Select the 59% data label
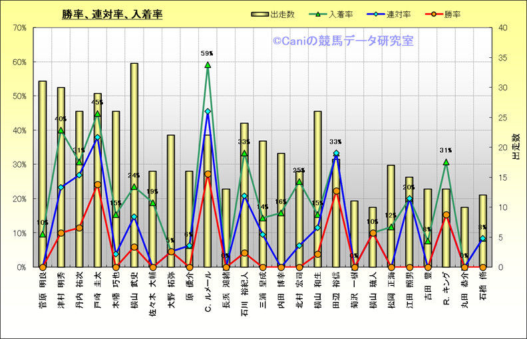Image resolution: width=527 pixels, height=339 pixels. point(207,53)
